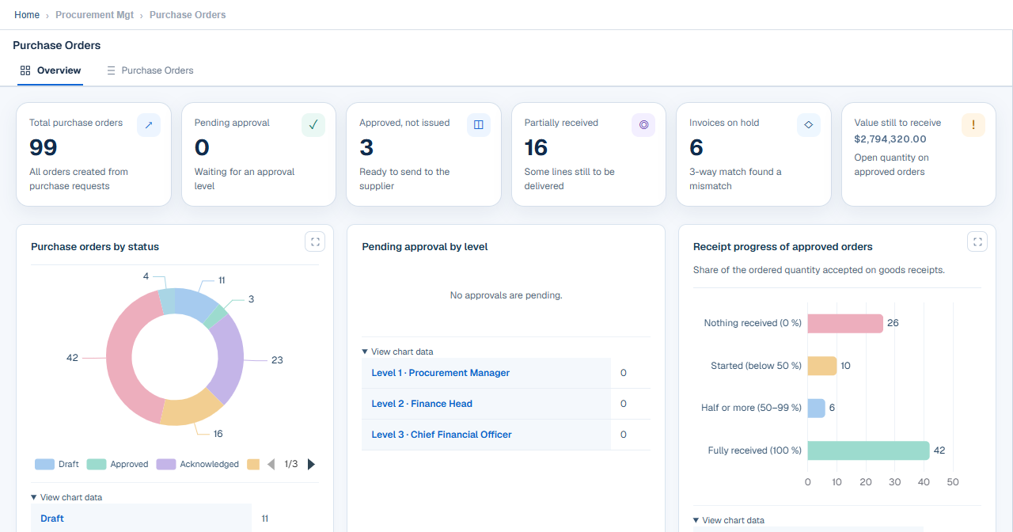Click 'No approvals are pending.' message

[x=506, y=295]
